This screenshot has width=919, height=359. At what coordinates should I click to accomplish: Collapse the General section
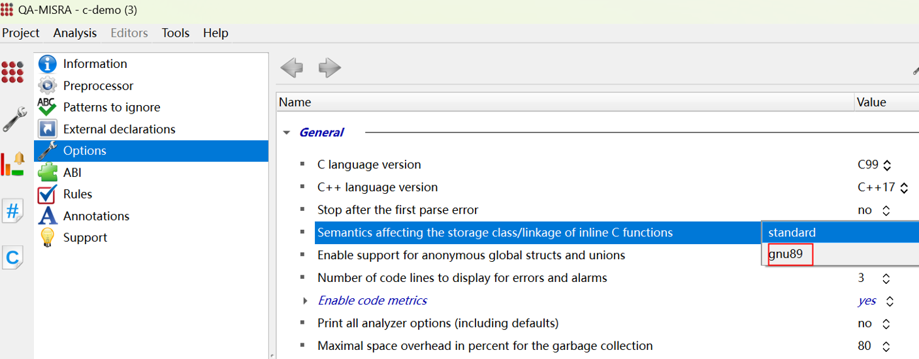point(286,133)
